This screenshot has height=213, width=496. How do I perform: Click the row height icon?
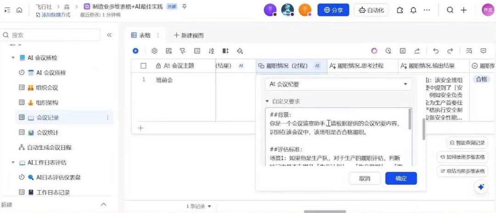225,51
